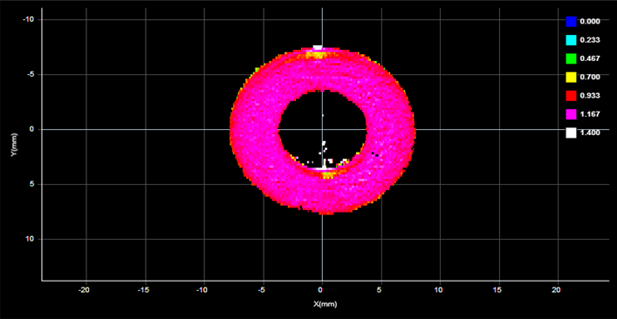The height and width of the screenshot is (319, 617).
Task: Select the 1.400 legend value label
Action: point(590,132)
